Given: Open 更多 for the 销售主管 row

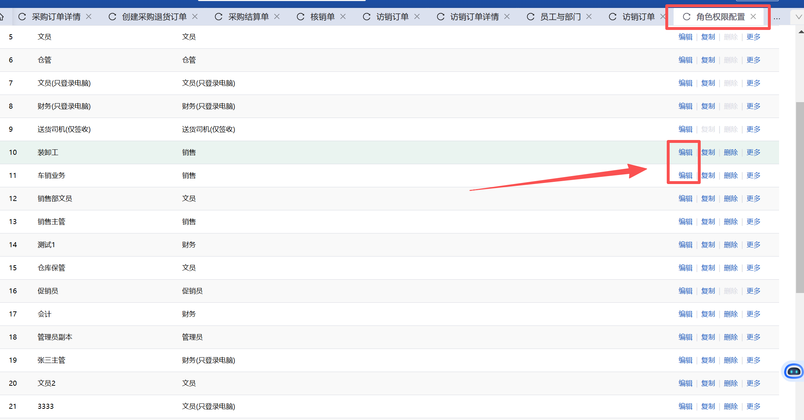Looking at the screenshot, I should [753, 222].
